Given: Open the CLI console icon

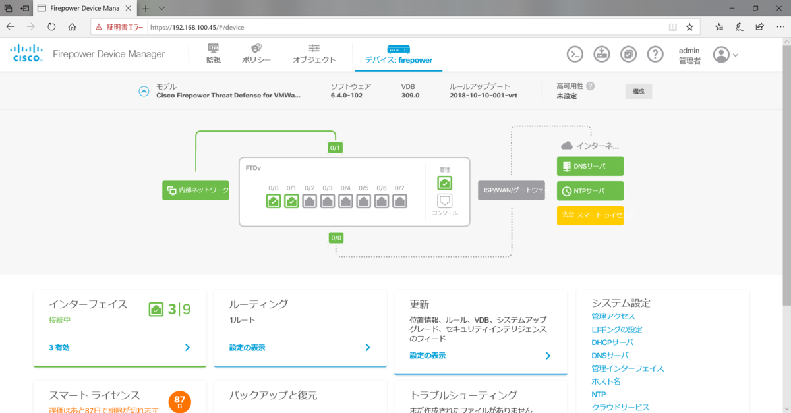Looking at the screenshot, I should point(574,54).
